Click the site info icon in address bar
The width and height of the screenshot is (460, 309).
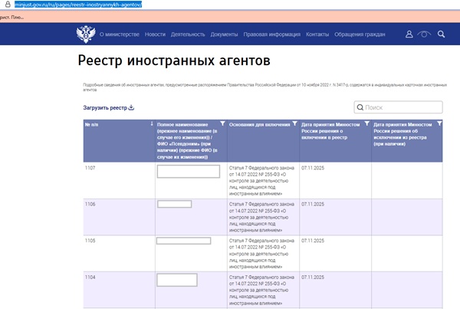pos(5,5)
